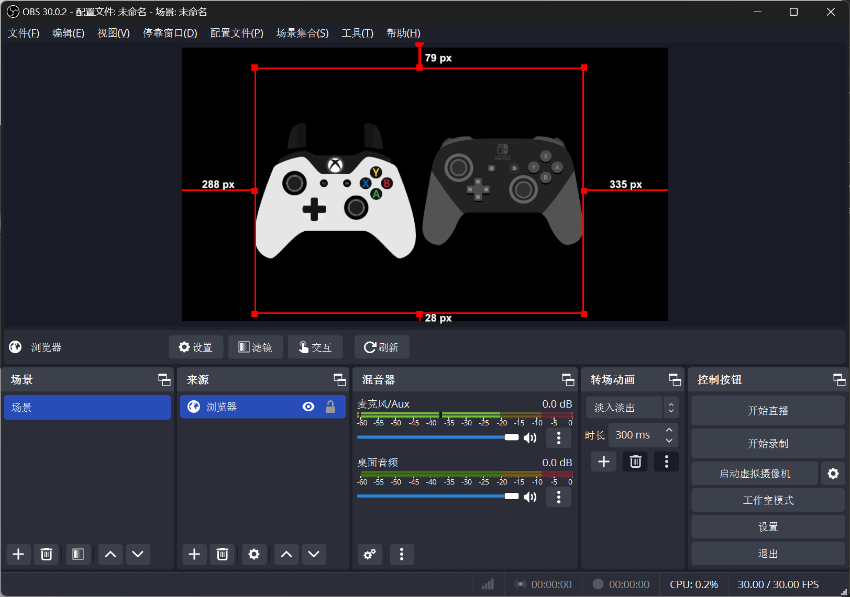Open 桌面音频 three-dot options menu
The height and width of the screenshot is (597, 850).
click(559, 497)
